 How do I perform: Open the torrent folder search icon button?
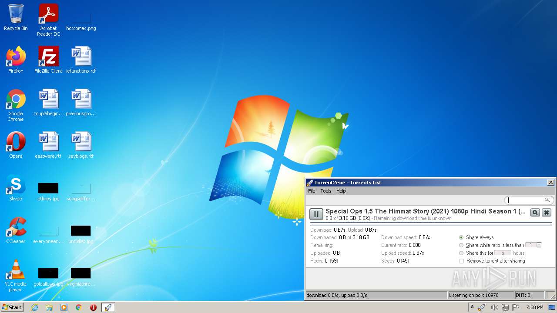[535, 212]
